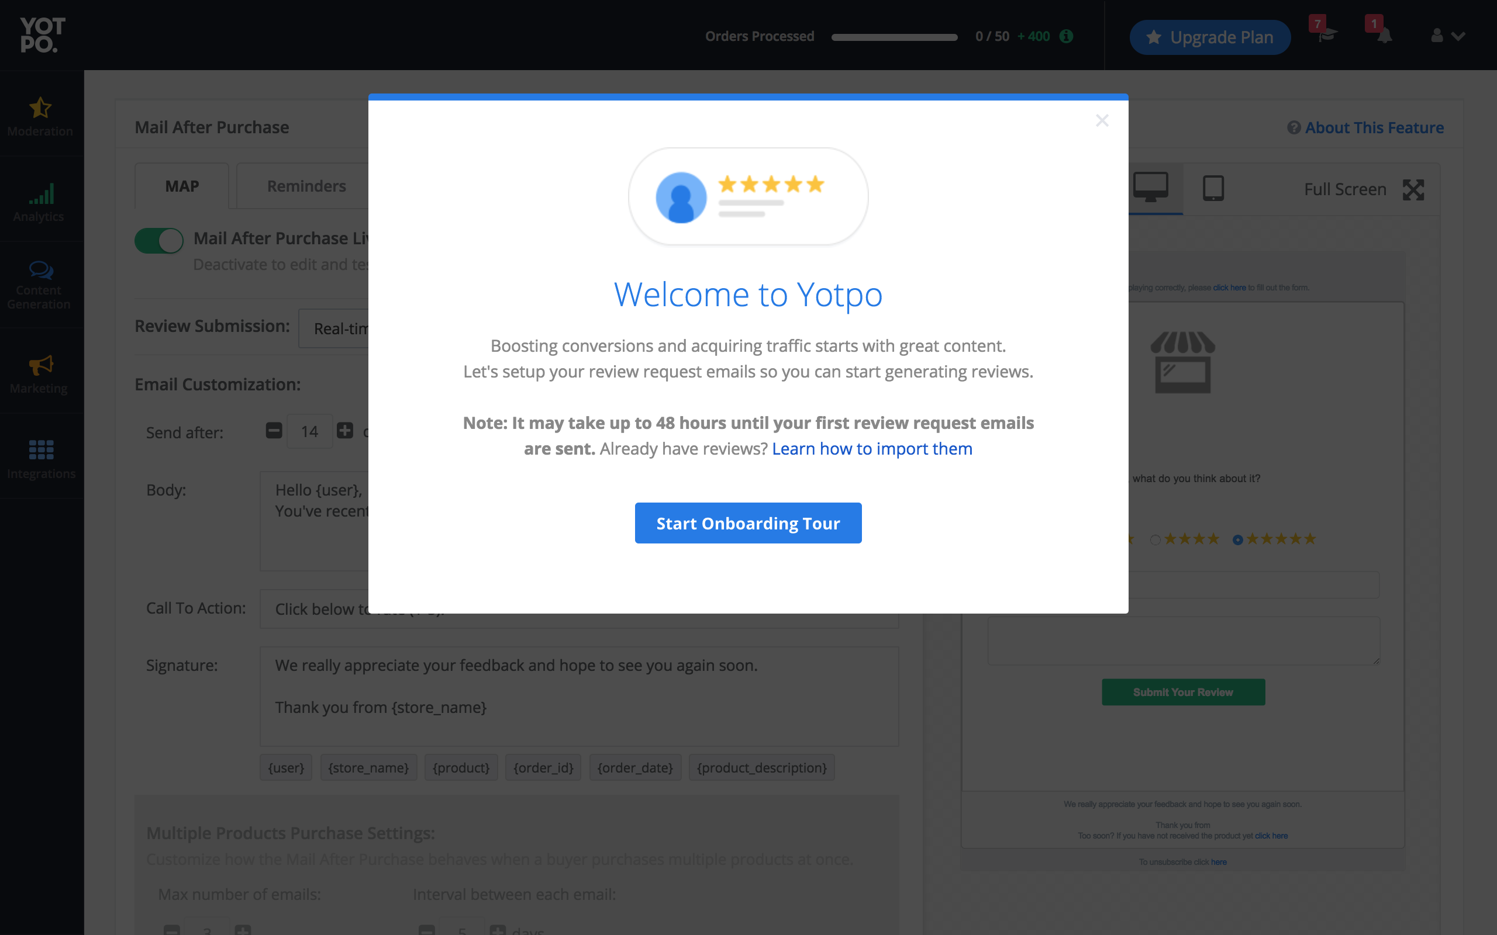The width and height of the screenshot is (1497, 935).
Task: Click Start Onboarding Tour button
Action: [748, 523]
